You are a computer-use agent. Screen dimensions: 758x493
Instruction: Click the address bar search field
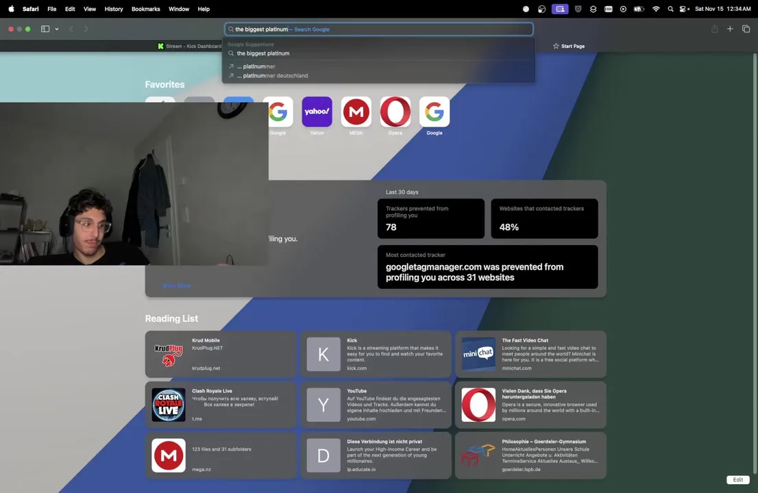[378, 29]
